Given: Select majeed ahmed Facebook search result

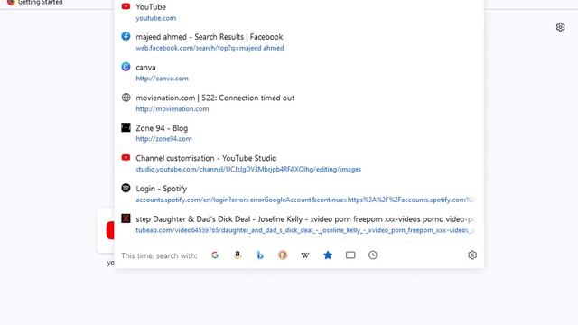Looking at the screenshot, I should [209, 37].
